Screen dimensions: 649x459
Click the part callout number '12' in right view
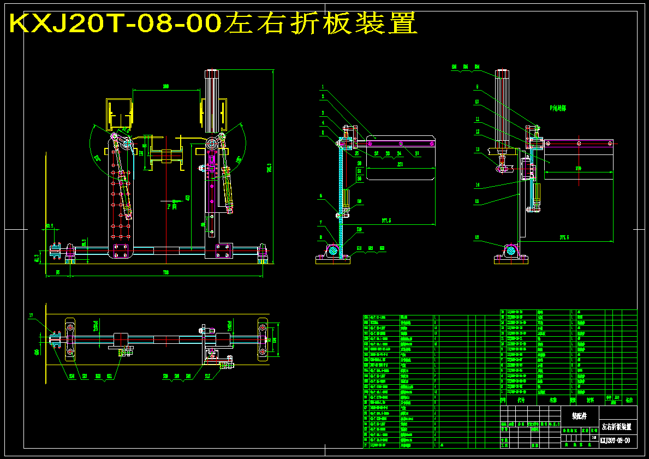(x=477, y=132)
